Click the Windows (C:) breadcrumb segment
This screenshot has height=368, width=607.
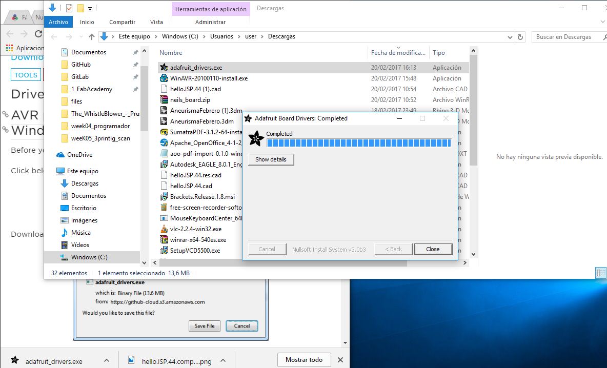tap(180, 36)
